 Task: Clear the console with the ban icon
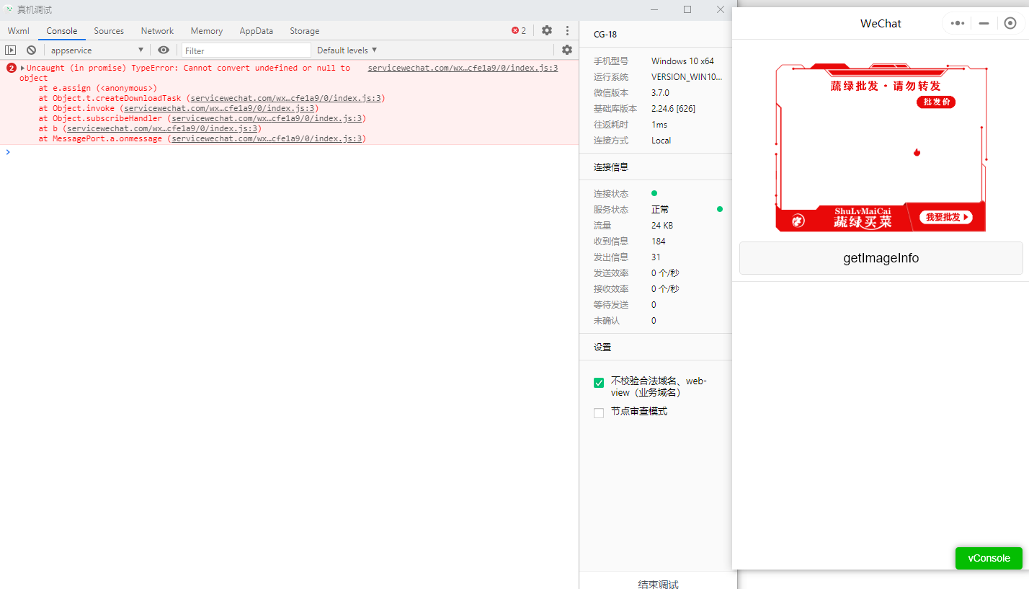coord(31,50)
